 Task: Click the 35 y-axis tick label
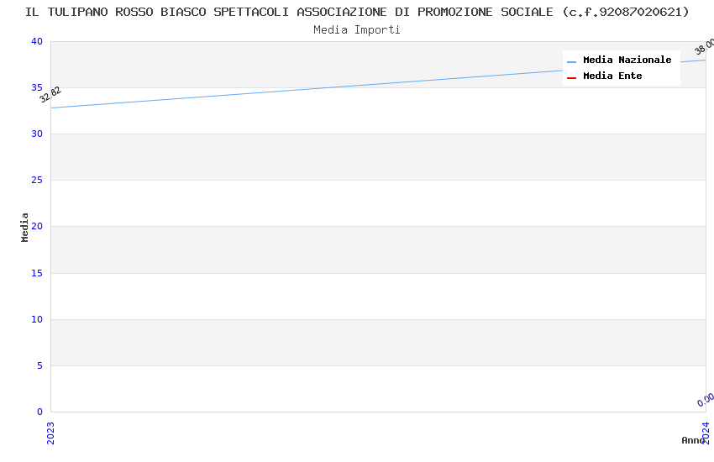(x=36, y=88)
